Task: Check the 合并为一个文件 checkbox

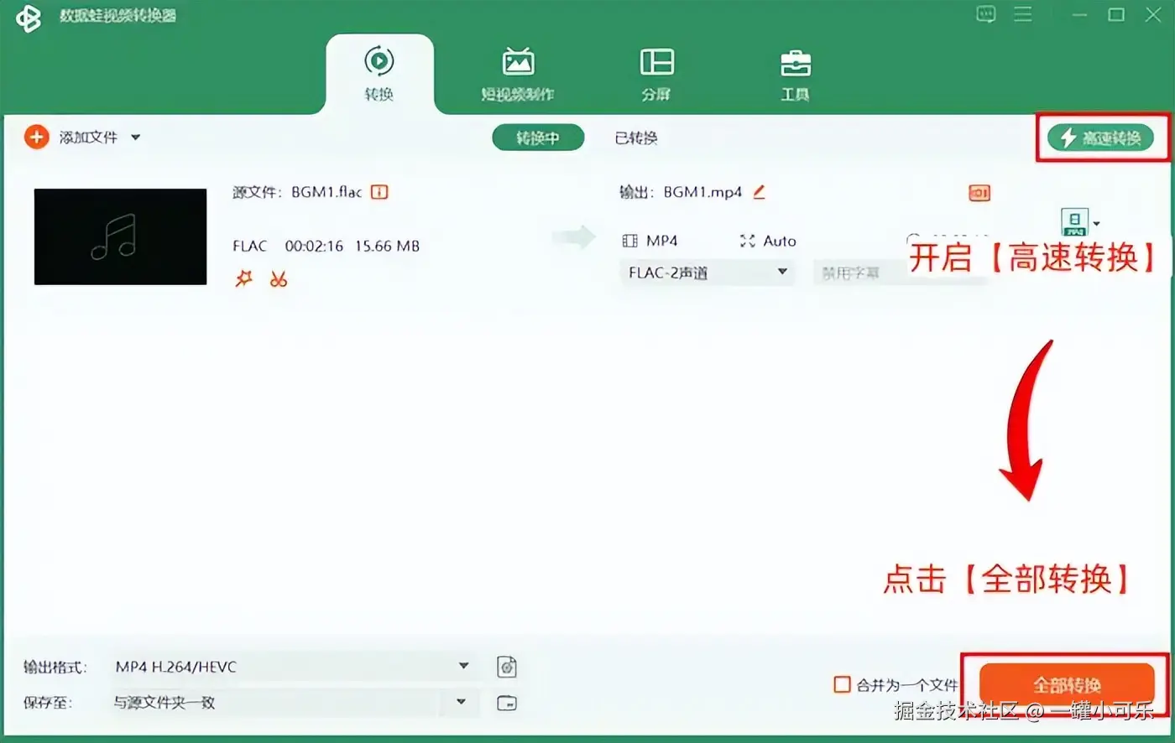Action: [x=842, y=685]
